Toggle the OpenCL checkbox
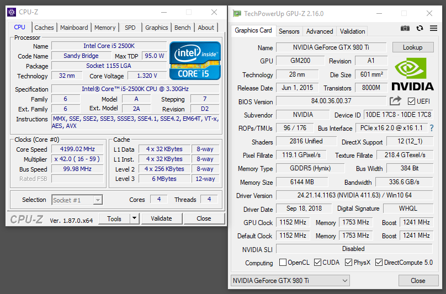 283,262
